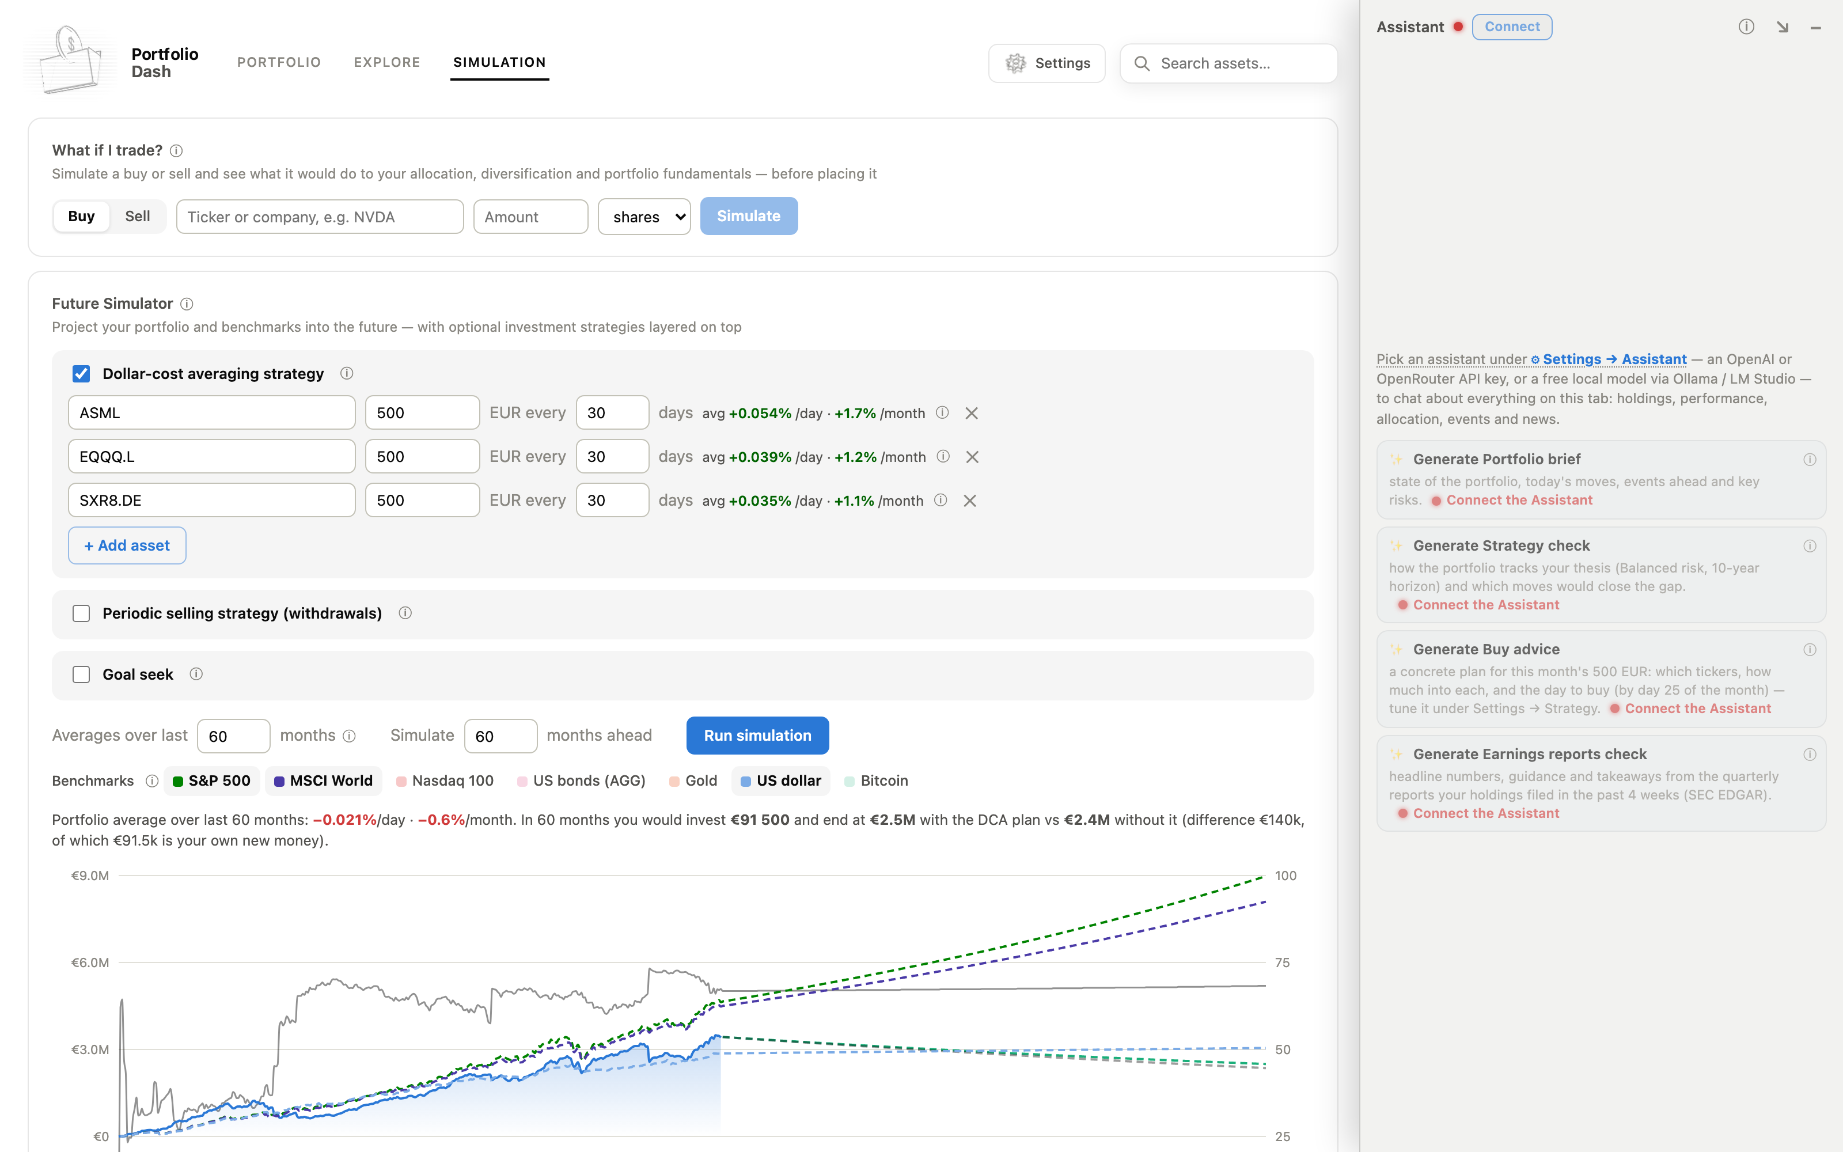The image size is (1843, 1152).
Task: Toggle the US dollar benchmark
Action: click(x=780, y=781)
